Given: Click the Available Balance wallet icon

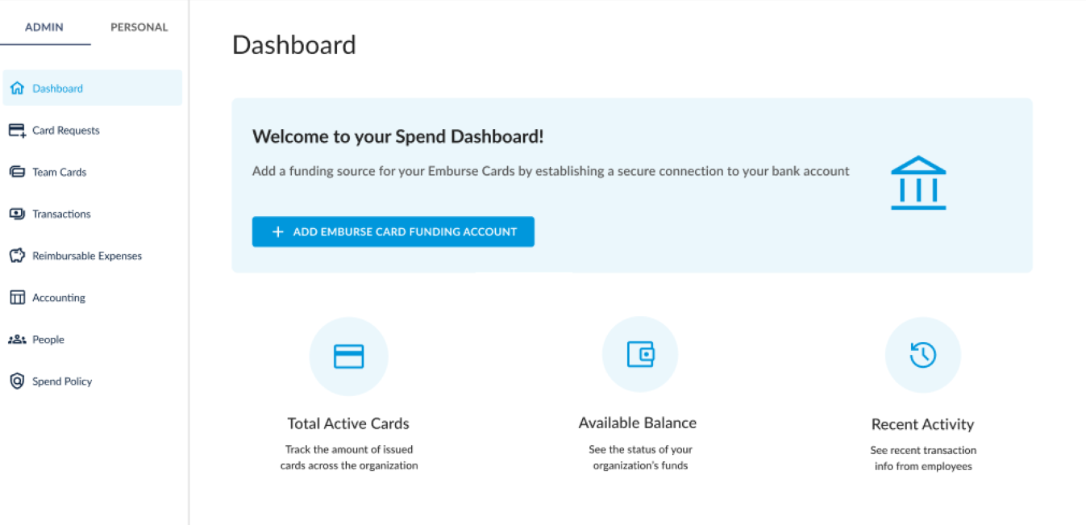Looking at the screenshot, I should [640, 355].
